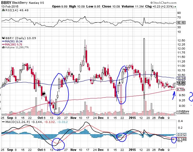Select the -0.144 value tag on MACD axis
This screenshot has width=193, height=152.
point(181,139)
